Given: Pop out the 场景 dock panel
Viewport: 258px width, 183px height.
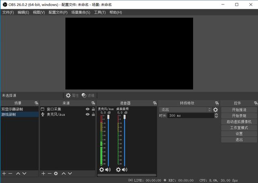Looking at the screenshot, I should click(36, 103).
